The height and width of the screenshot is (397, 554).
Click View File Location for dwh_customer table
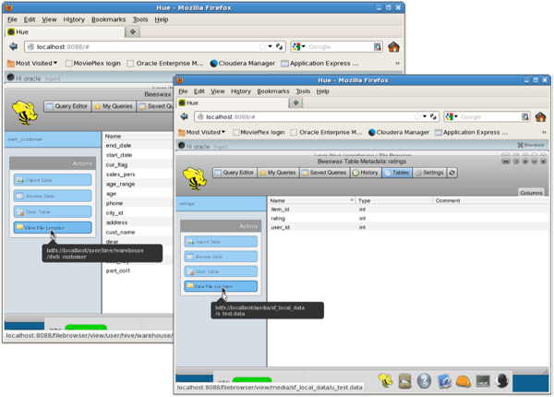tap(53, 227)
